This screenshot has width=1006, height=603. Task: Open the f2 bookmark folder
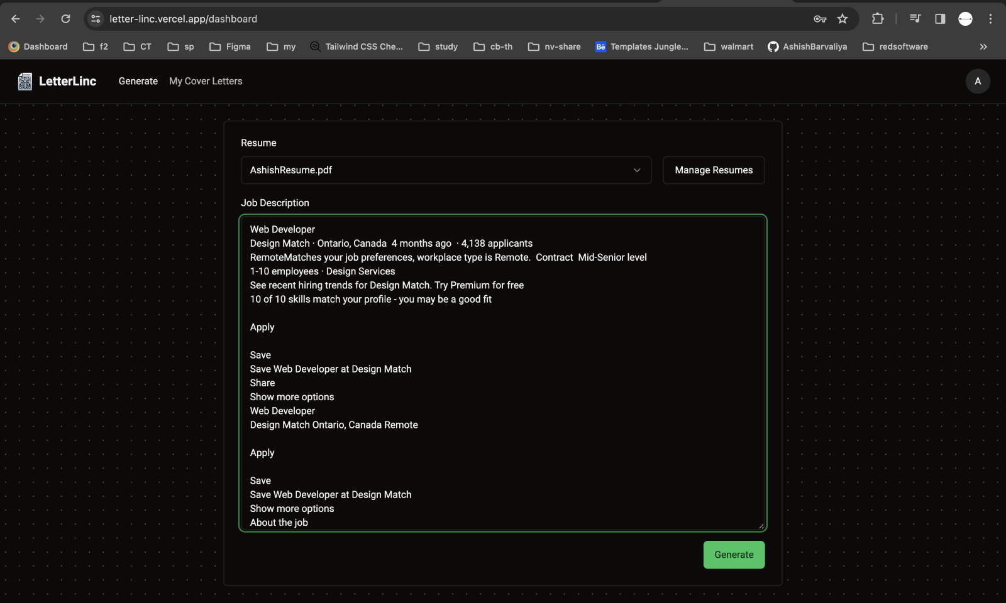click(x=96, y=46)
